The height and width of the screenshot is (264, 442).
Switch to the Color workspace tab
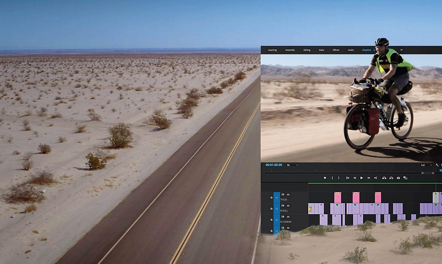click(321, 50)
